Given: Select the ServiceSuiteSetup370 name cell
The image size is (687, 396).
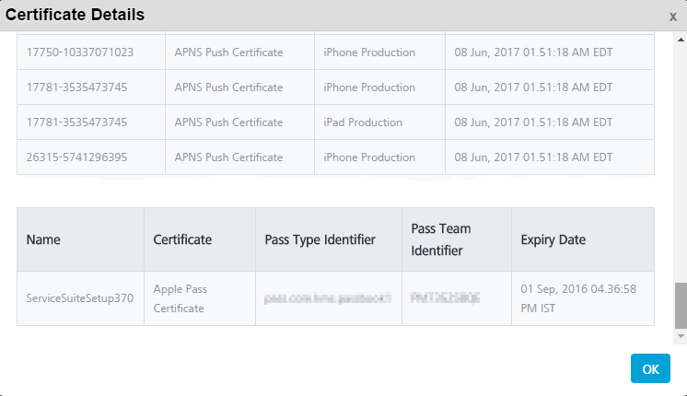Looking at the screenshot, I should [x=81, y=298].
